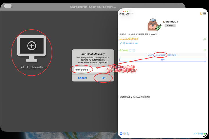
Task: Click the Add Host Manually monitor icon
Action: coord(32,48)
